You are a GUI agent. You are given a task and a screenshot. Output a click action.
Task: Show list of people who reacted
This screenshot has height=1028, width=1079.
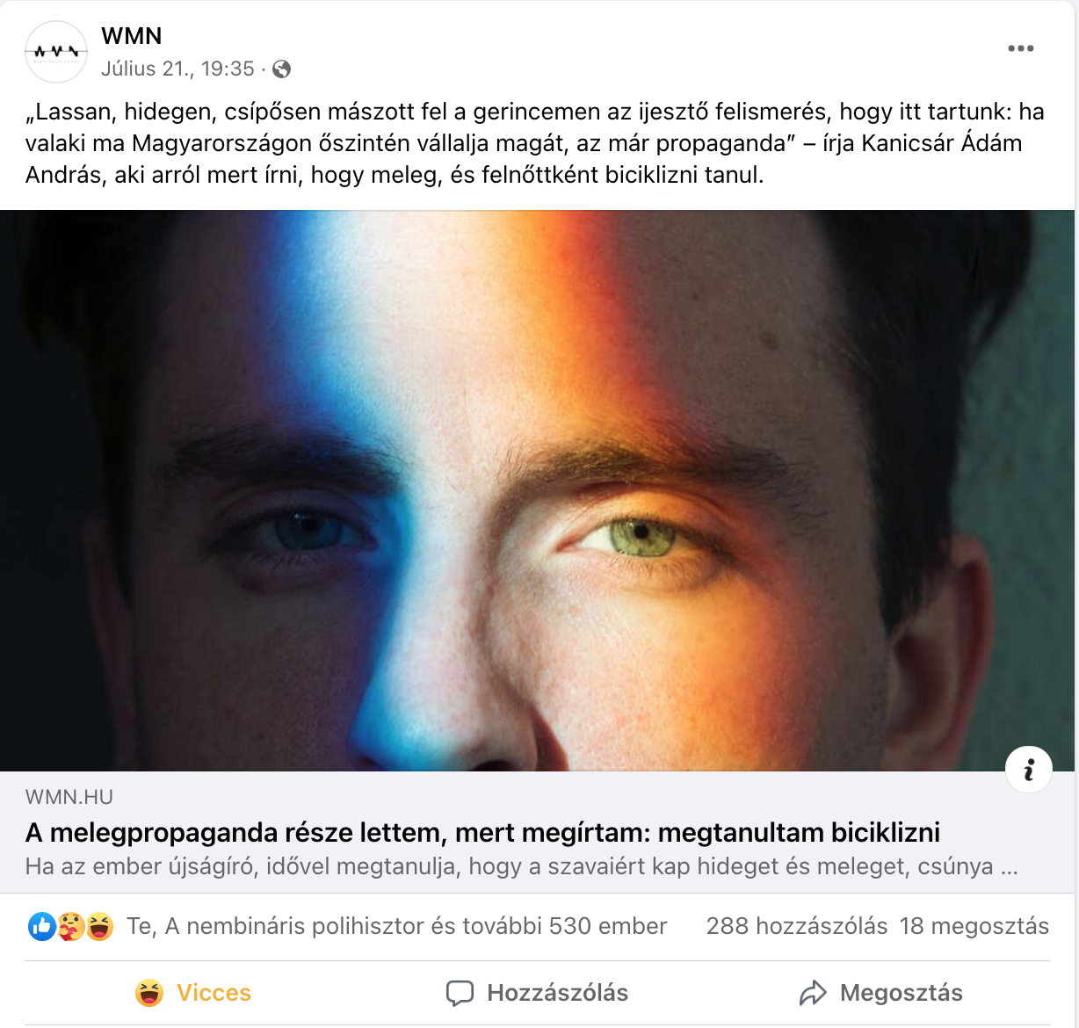[397, 926]
